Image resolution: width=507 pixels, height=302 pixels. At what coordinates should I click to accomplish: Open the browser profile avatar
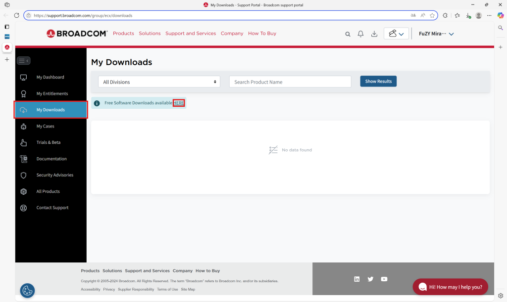(479, 15)
